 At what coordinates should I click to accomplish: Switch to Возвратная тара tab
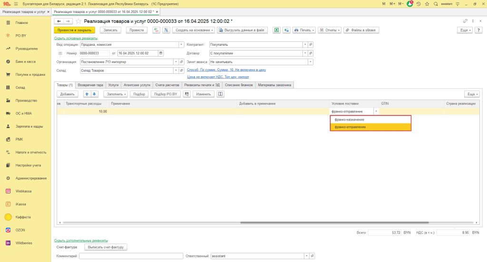(90, 85)
